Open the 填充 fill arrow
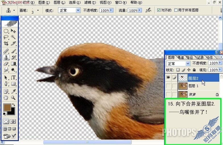The height and width of the screenshot is (145, 223). click(220, 70)
